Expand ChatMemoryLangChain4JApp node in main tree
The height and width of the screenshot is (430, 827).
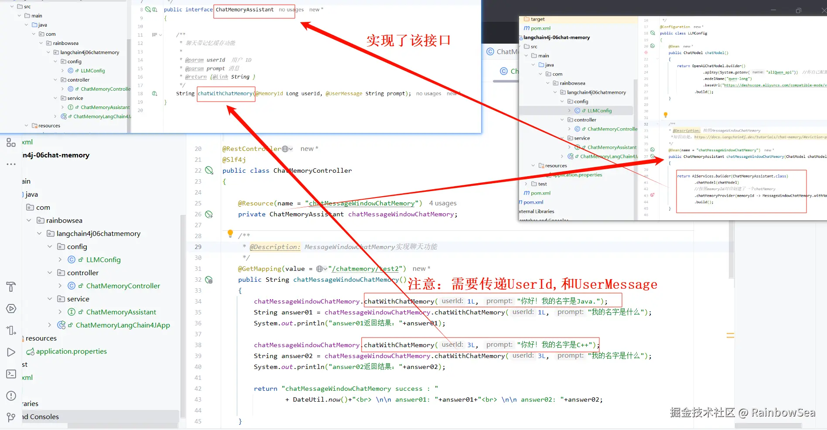(50, 325)
